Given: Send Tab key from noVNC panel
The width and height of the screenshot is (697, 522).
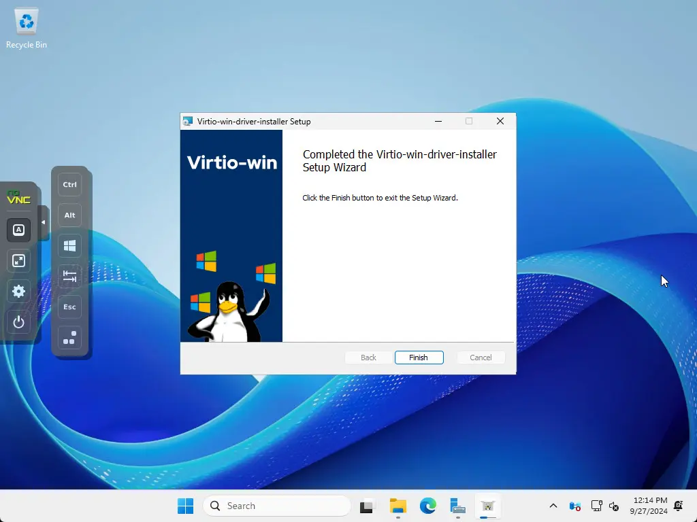Looking at the screenshot, I should pyautogui.click(x=69, y=276).
